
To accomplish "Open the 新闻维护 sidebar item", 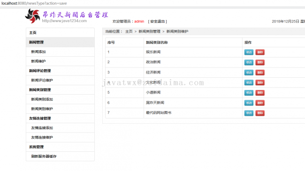I will [x=61, y=61].
